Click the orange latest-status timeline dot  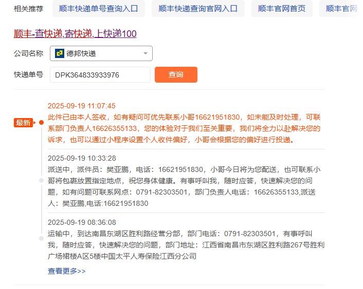[x=42, y=123]
